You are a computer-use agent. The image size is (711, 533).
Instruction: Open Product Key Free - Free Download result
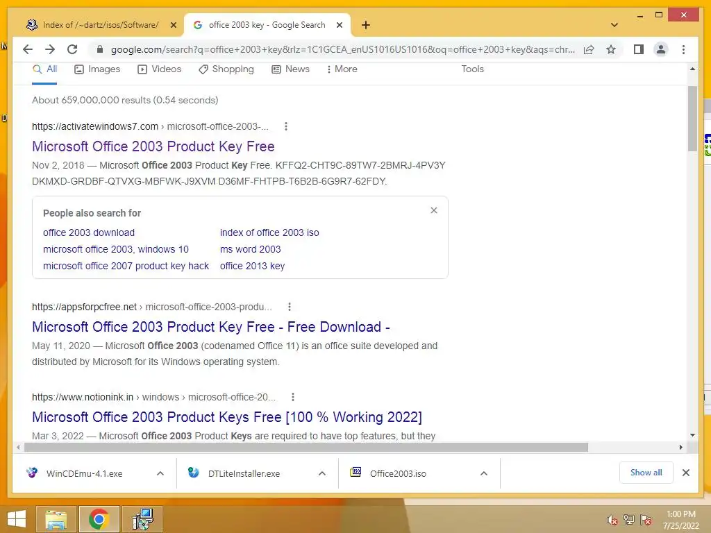pos(211,327)
